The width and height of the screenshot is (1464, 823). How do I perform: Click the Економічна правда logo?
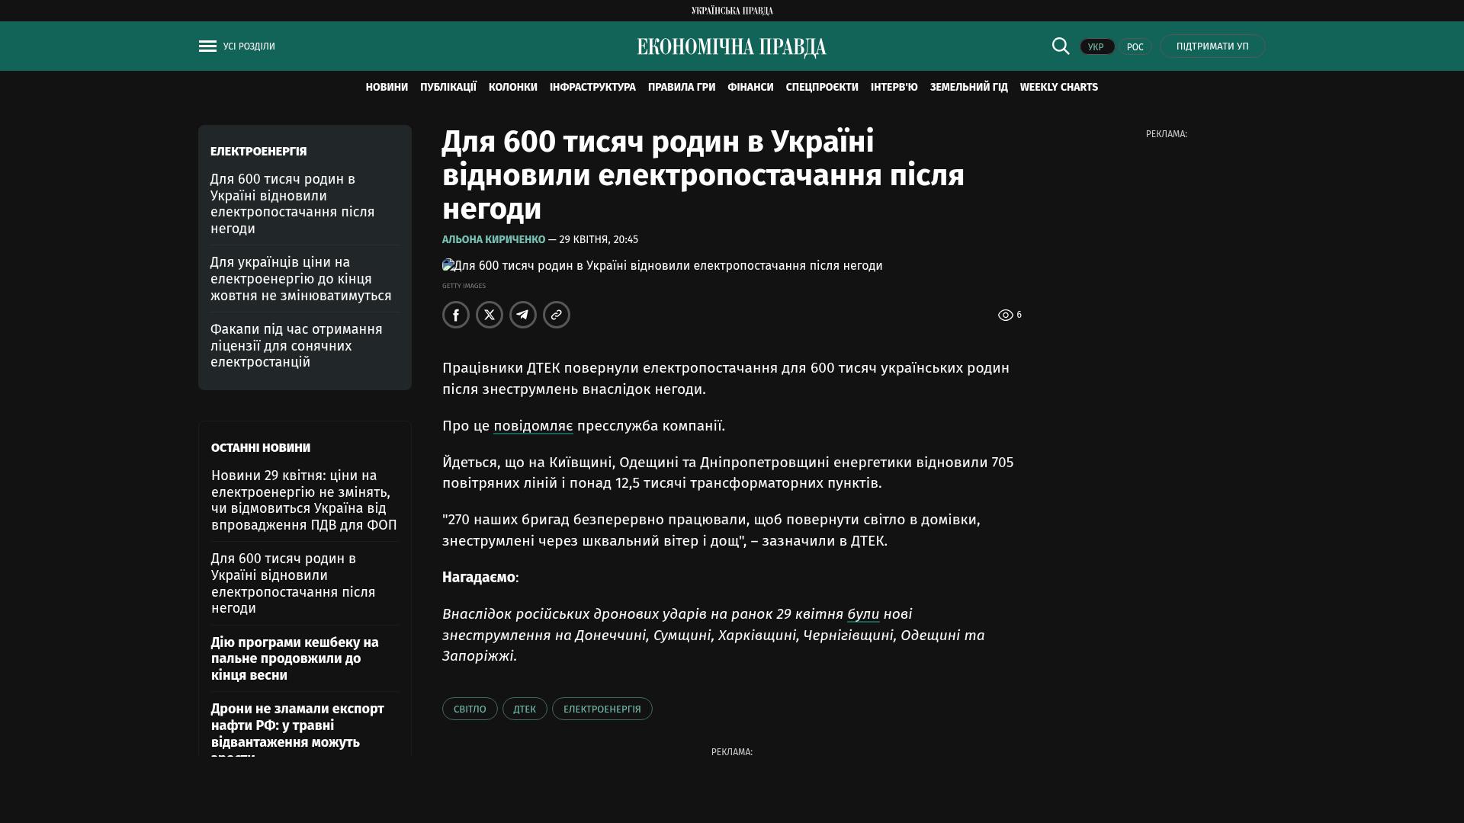click(731, 47)
